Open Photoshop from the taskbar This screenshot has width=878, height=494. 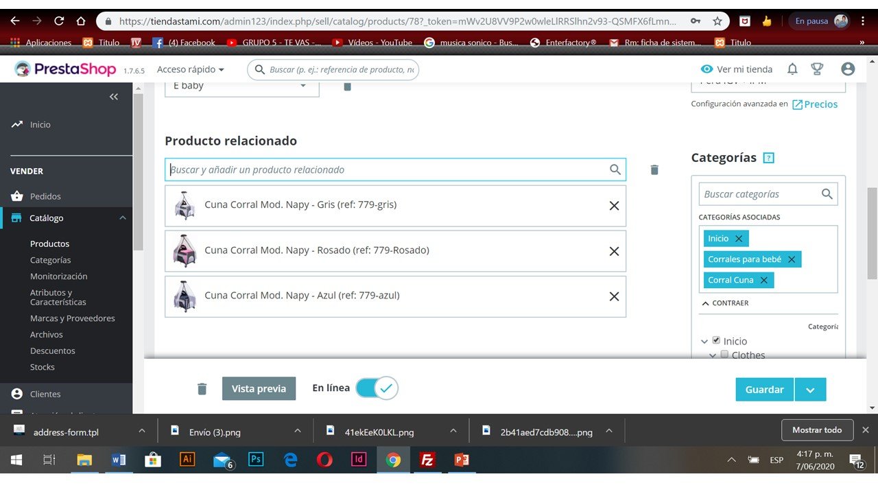[256, 460]
